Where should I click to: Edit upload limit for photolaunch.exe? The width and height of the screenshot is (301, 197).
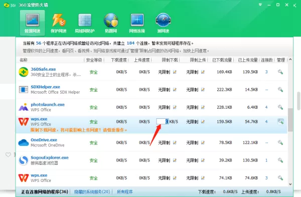click(x=203, y=107)
